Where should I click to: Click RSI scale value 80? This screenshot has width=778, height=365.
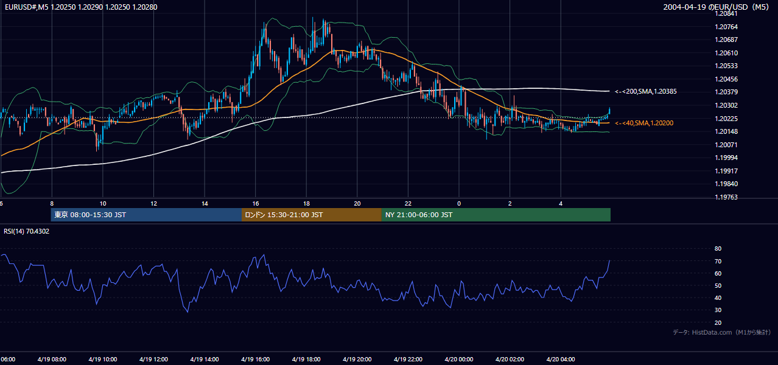coord(718,249)
